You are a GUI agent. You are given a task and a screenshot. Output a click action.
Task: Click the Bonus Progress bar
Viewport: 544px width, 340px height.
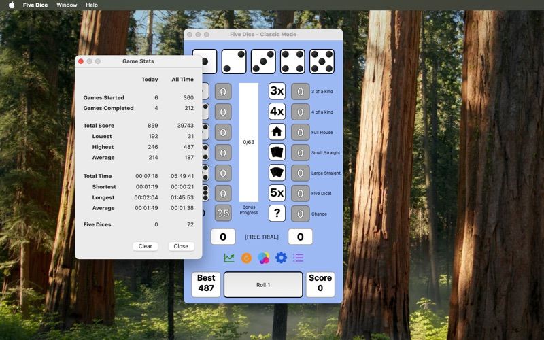pos(249,142)
